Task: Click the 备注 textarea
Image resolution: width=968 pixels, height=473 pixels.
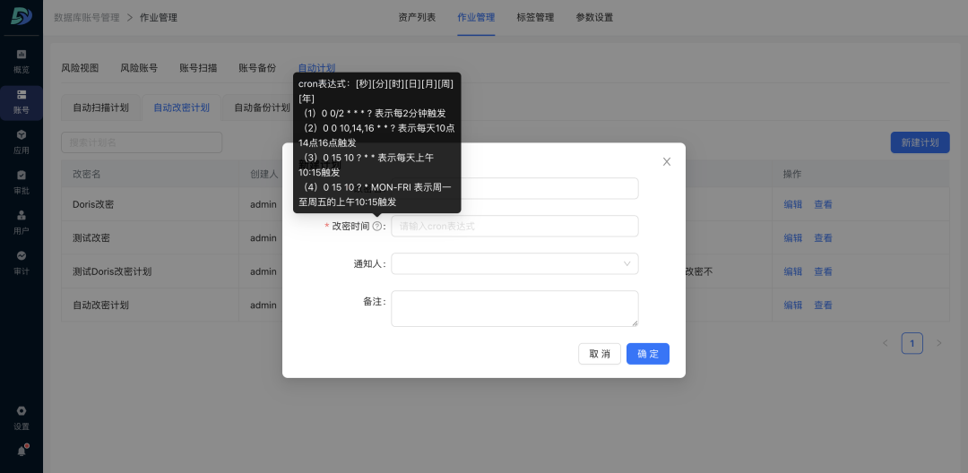Action: (514, 308)
